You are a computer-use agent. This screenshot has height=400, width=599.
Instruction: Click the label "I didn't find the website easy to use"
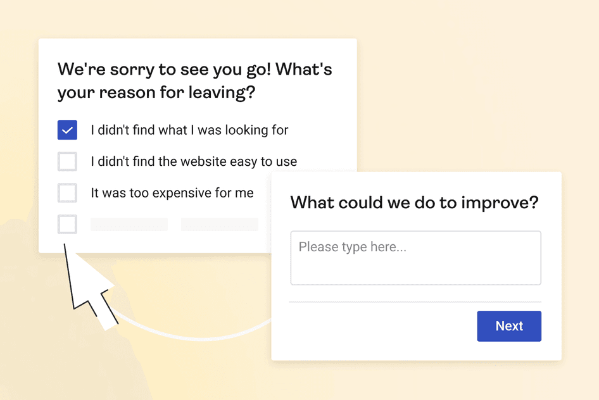pyautogui.click(x=194, y=162)
